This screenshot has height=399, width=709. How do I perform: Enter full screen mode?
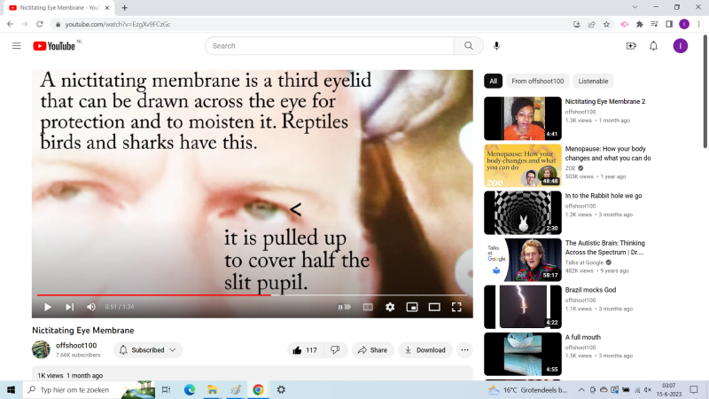[x=456, y=307]
